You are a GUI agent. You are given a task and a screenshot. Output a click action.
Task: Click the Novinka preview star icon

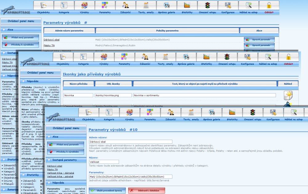click(288, 95)
